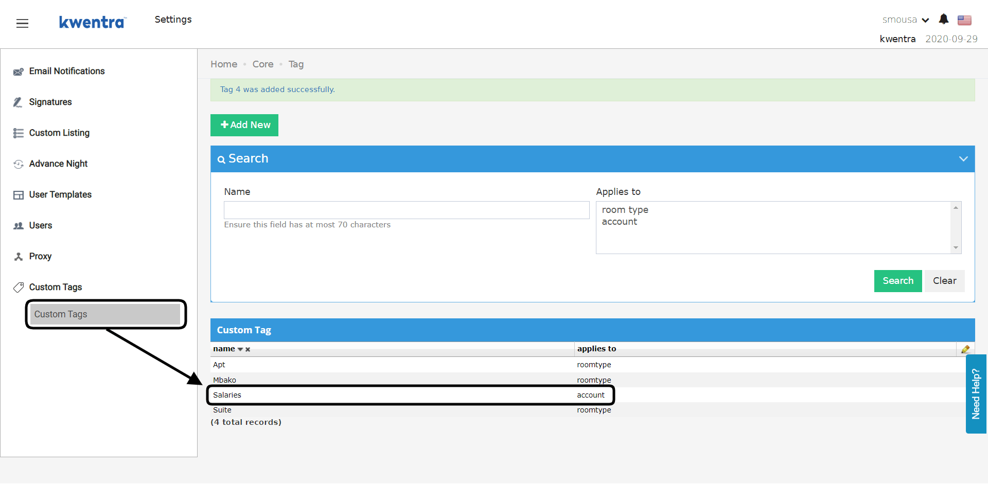The width and height of the screenshot is (988, 485).
Task: Open the notifications bell
Action: (943, 20)
